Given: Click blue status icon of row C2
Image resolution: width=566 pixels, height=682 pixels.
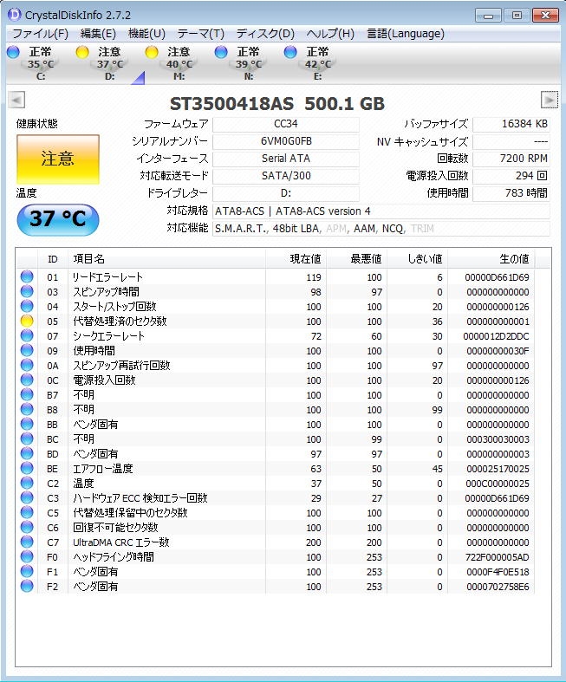Looking at the screenshot, I should (27, 484).
